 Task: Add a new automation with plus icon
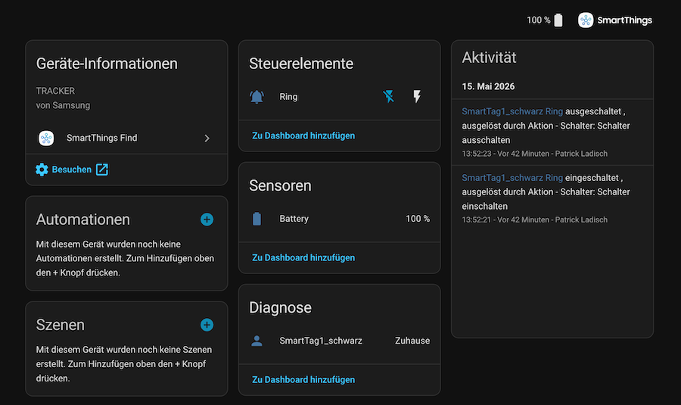coord(207,220)
